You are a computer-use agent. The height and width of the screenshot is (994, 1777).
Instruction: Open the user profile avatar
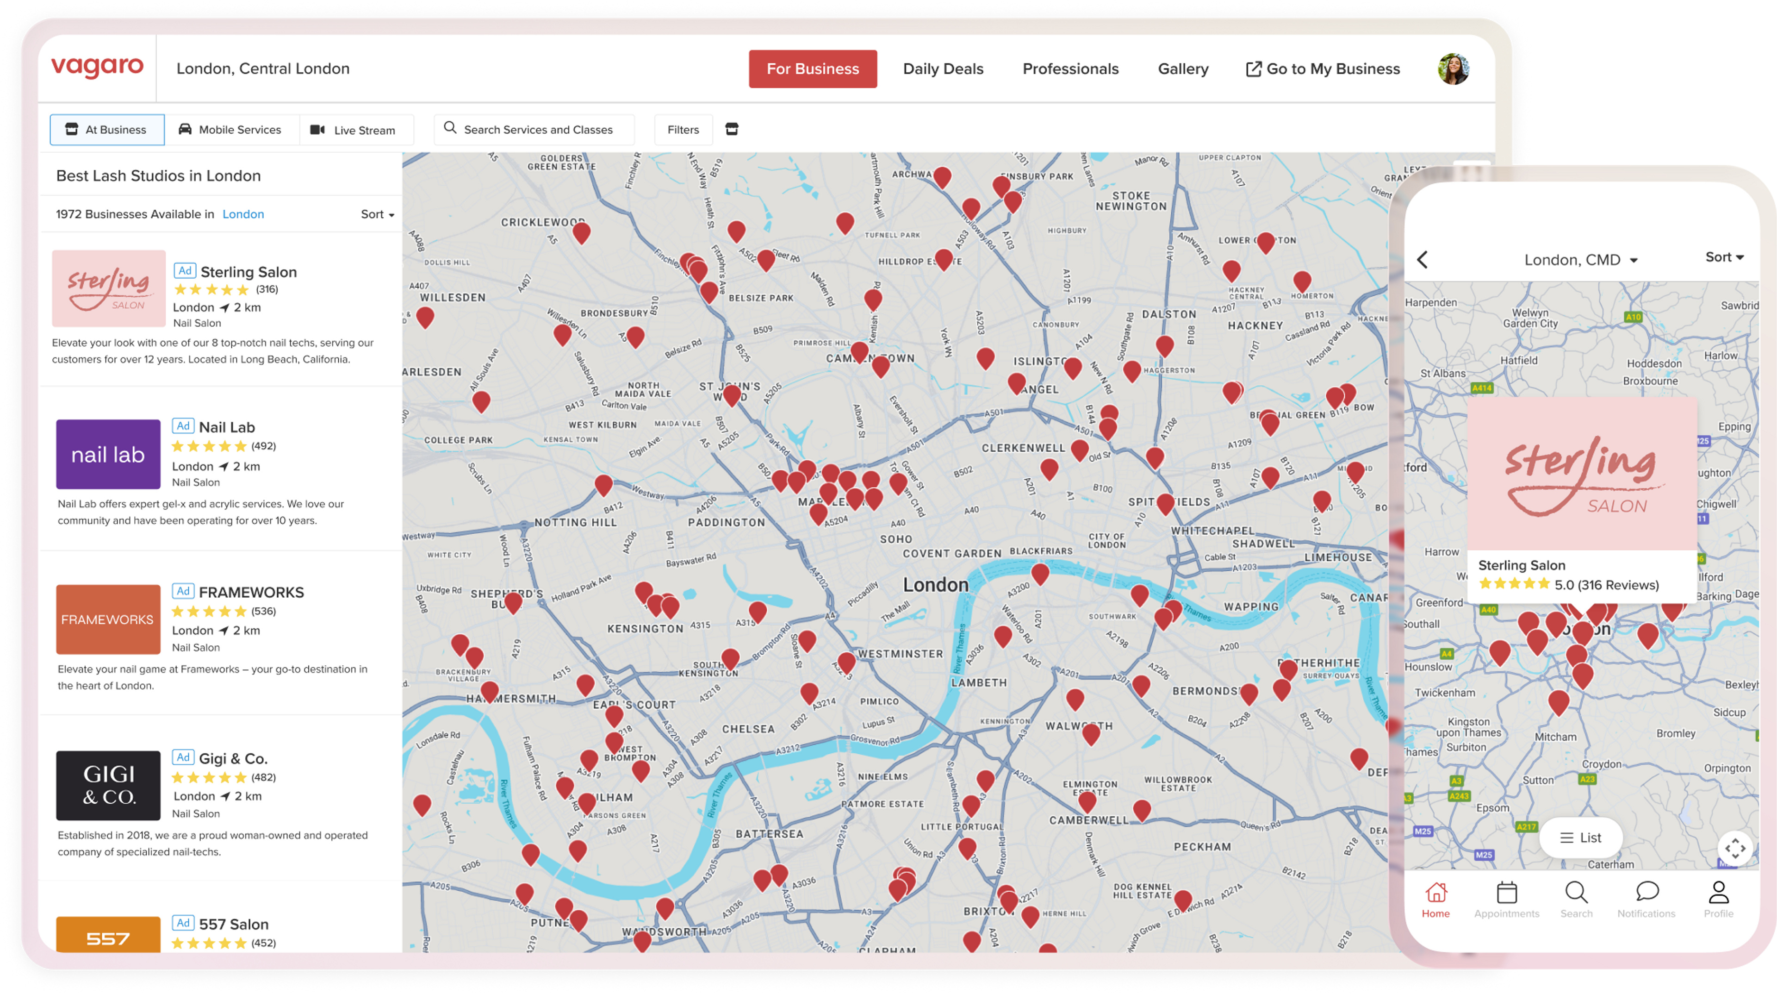(x=1453, y=69)
